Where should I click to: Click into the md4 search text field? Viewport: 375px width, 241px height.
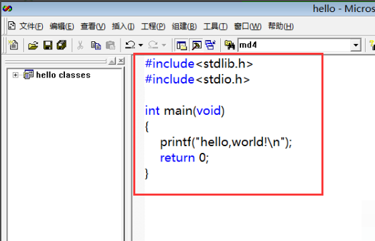[295, 45]
